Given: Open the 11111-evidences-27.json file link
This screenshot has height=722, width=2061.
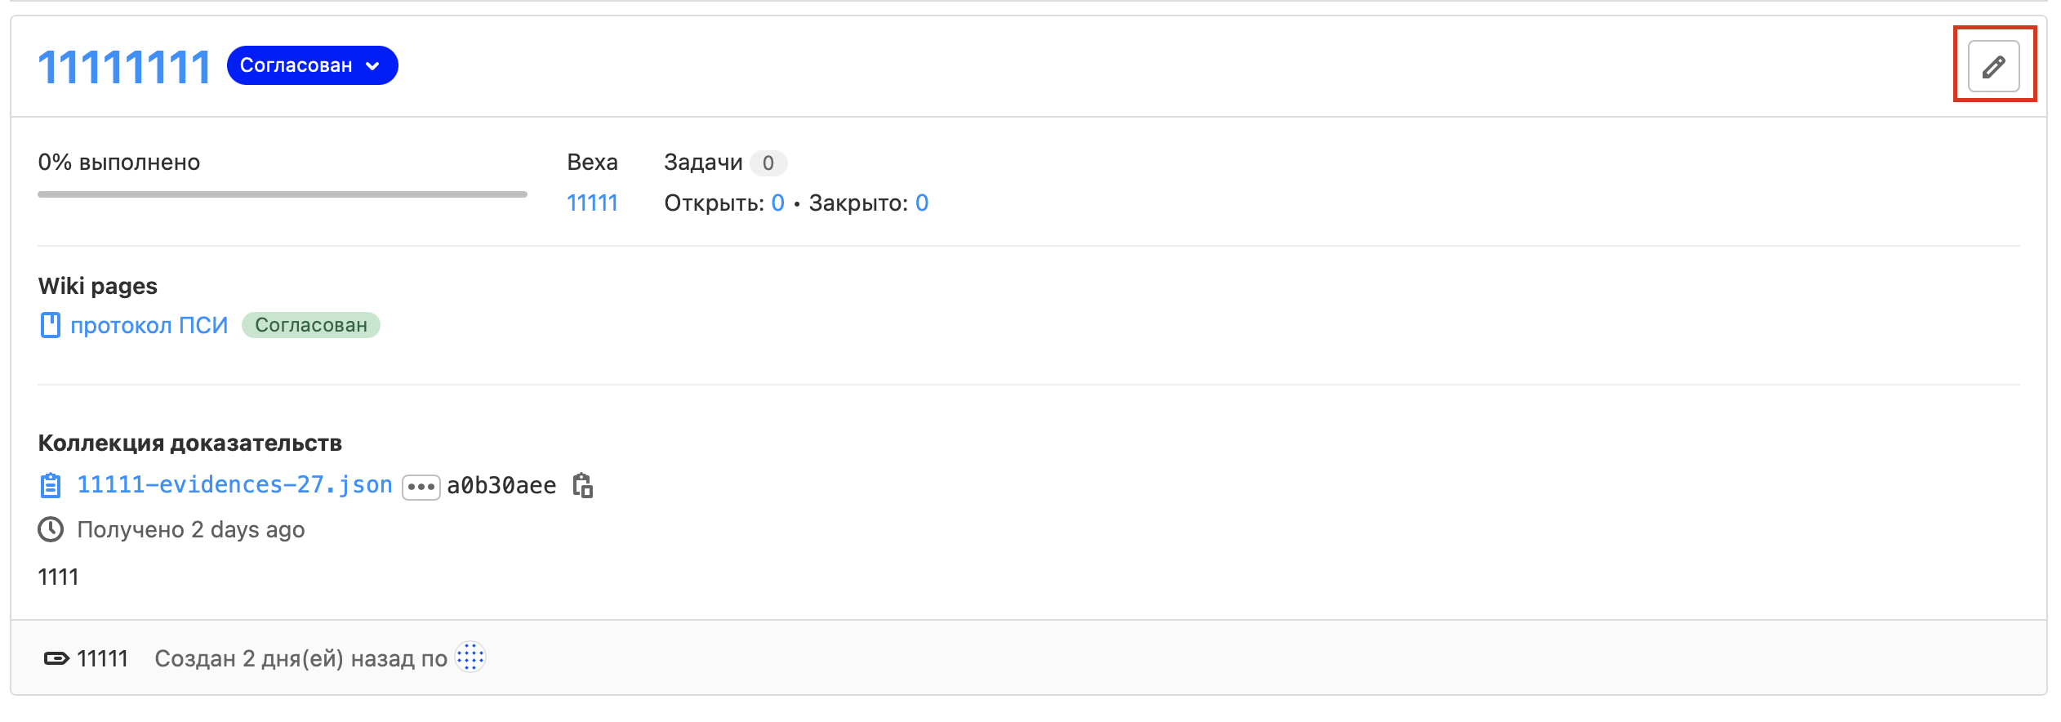Looking at the screenshot, I should point(234,485).
